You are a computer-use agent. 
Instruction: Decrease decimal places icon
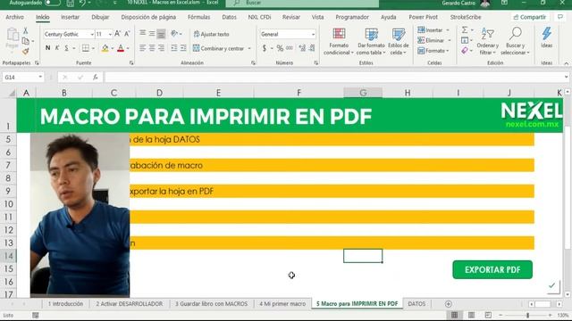point(312,48)
